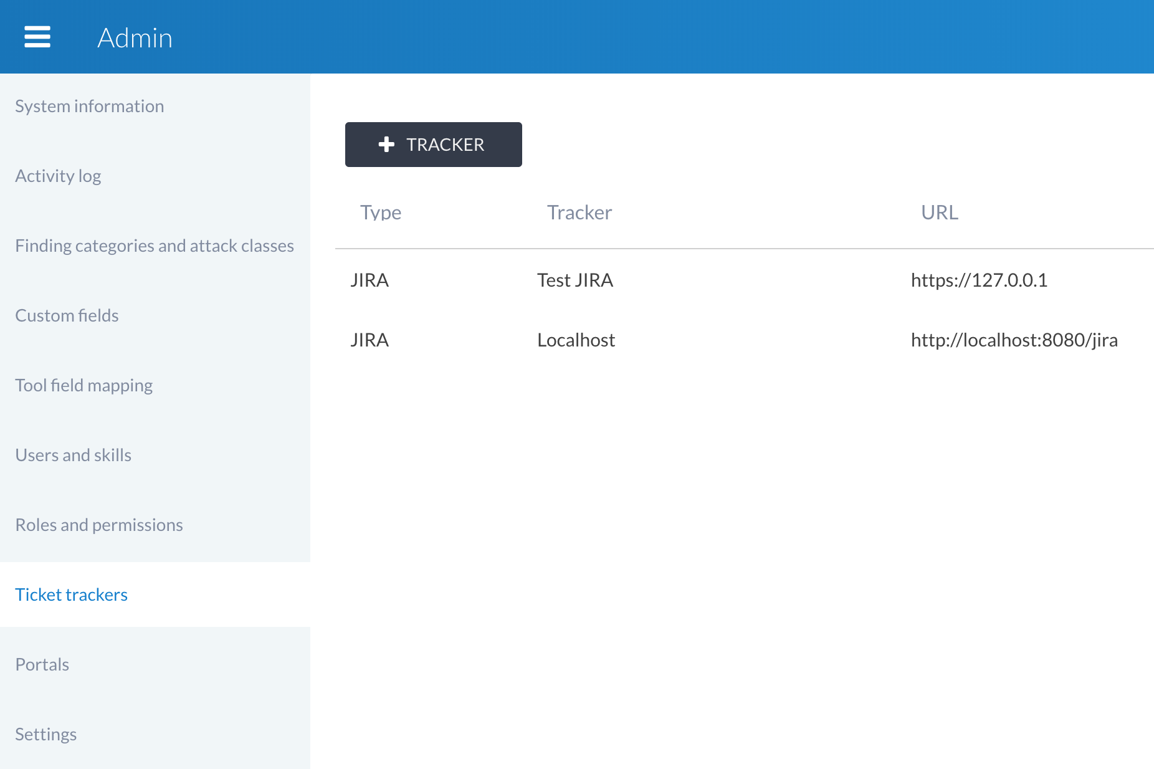Viewport: 1154px width, 769px height.
Task: Click the https://127.0.0.1 URL
Action: click(x=979, y=280)
